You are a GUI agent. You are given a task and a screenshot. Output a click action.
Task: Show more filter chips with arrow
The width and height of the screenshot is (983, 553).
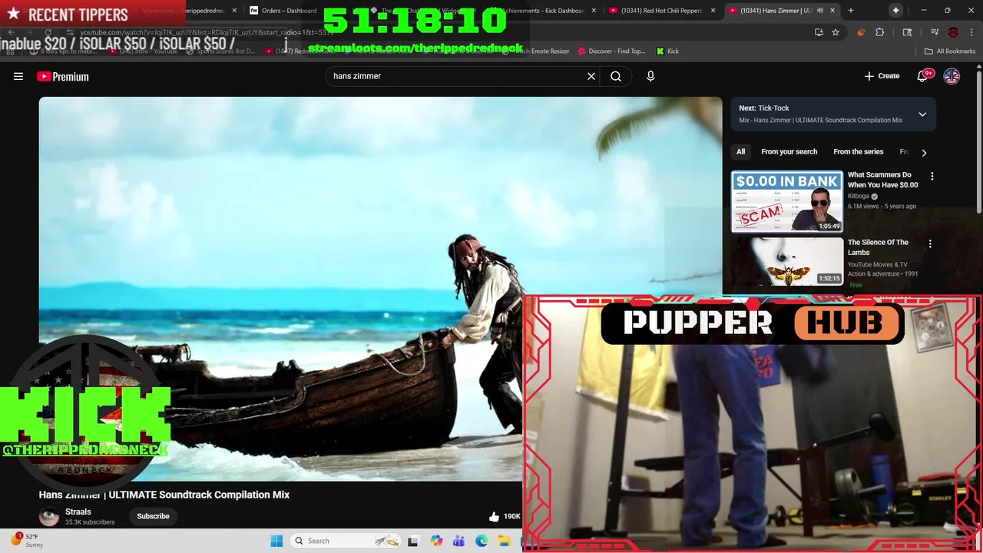pos(924,152)
